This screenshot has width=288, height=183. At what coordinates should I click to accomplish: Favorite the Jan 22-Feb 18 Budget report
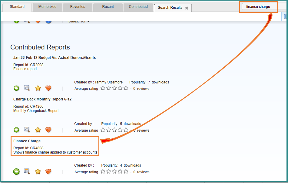click(48, 88)
